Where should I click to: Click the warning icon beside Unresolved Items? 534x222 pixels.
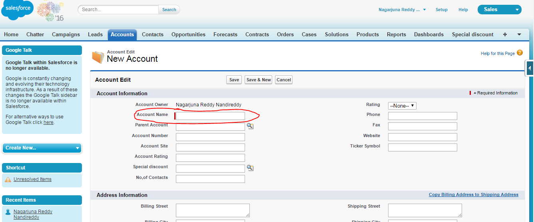click(x=8, y=180)
